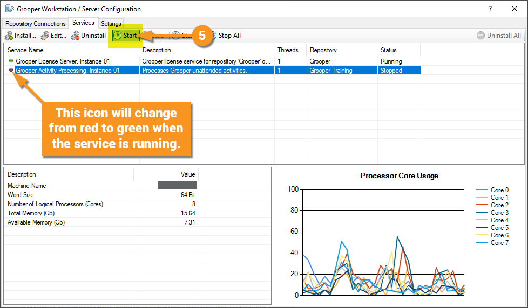The height and width of the screenshot is (308, 528).
Task: Click 'Number of Logical Processors (Cores)' row
Action: 101,204
